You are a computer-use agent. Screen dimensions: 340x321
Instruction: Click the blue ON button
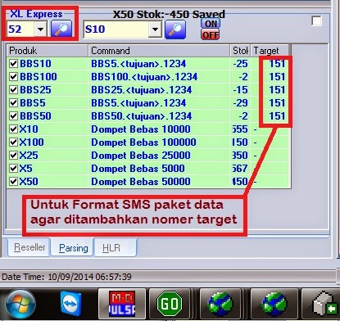pyautogui.click(x=211, y=24)
